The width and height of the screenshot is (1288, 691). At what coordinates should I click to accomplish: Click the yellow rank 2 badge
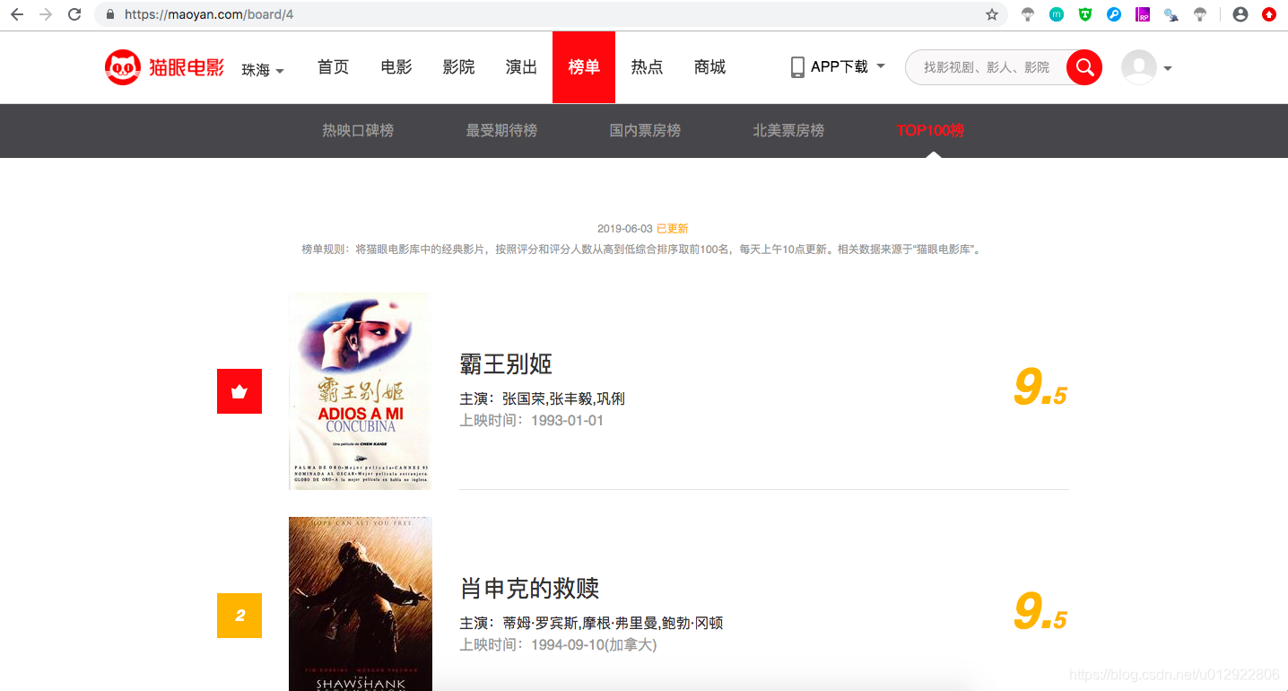(239, 616)
